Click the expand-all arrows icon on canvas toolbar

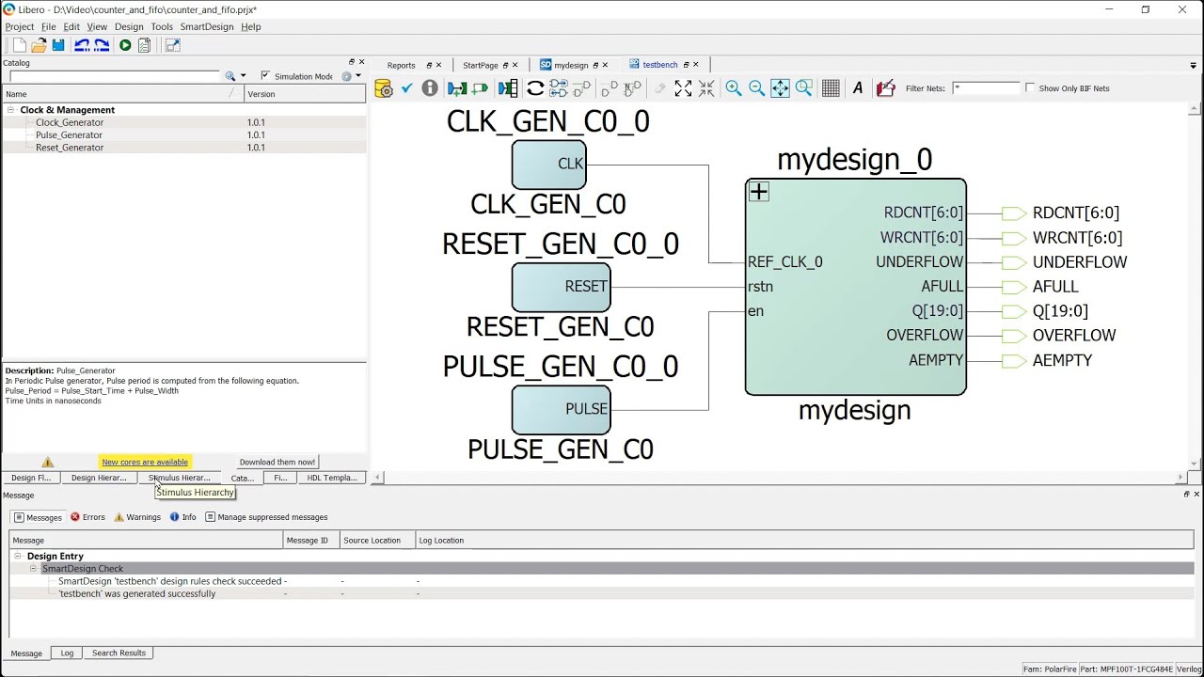tap(683, 88)
